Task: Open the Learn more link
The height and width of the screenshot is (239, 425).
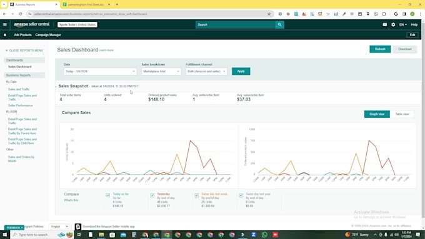Action: coord(106,51)
